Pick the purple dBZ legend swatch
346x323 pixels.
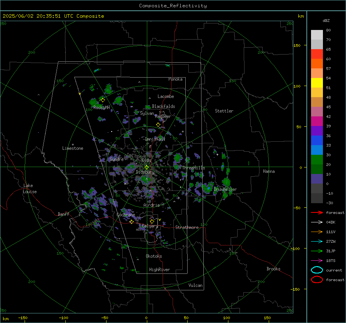click(x=317, y=131)
